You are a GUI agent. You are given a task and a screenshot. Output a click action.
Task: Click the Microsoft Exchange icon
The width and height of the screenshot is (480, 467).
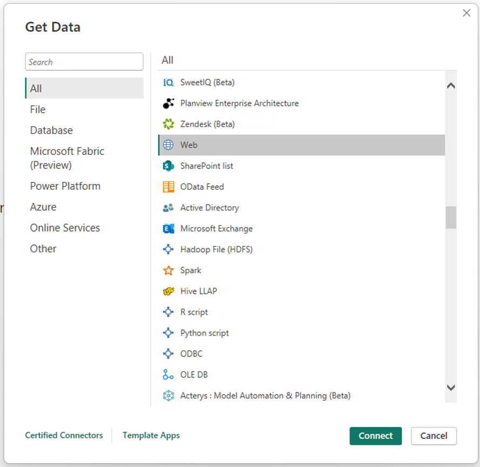tap(168, 228)
